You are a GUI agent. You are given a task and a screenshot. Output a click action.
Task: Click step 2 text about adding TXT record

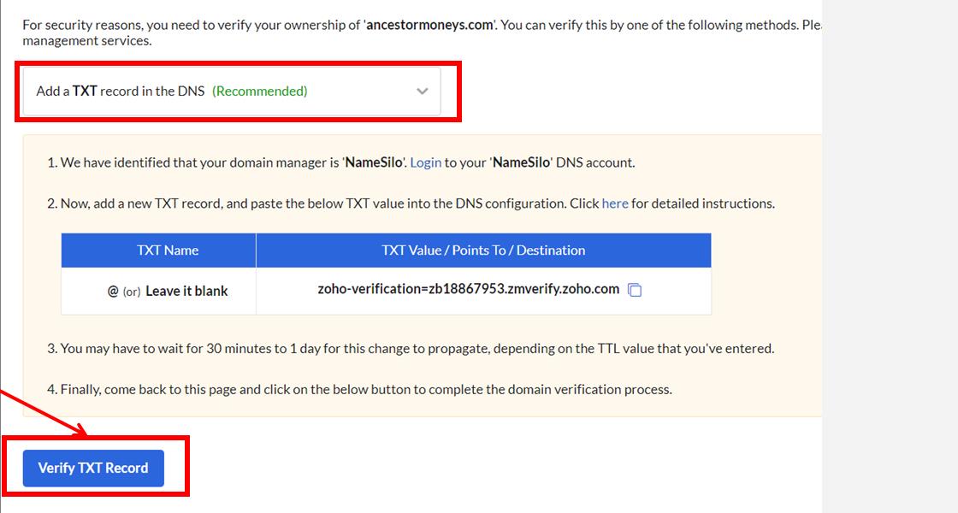coord(325,203)
